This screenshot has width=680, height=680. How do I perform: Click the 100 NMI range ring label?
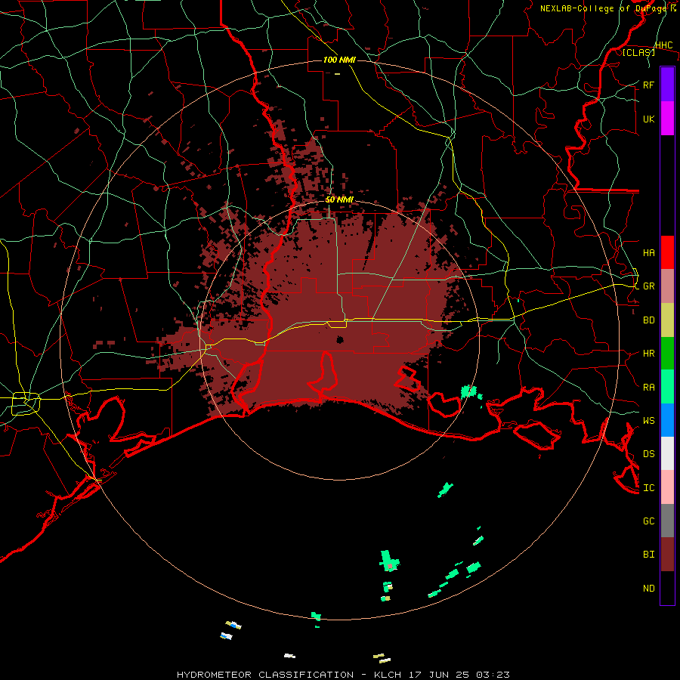tap(339, 60)
